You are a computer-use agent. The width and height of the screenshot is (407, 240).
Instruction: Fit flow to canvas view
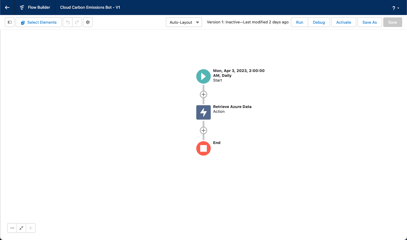[x=21, y=228]
